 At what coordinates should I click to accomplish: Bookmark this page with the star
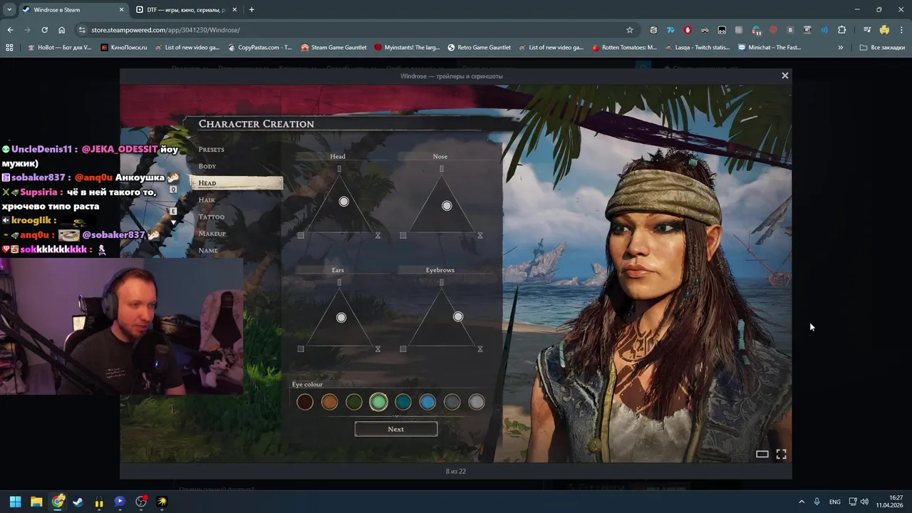click(630, 30)
